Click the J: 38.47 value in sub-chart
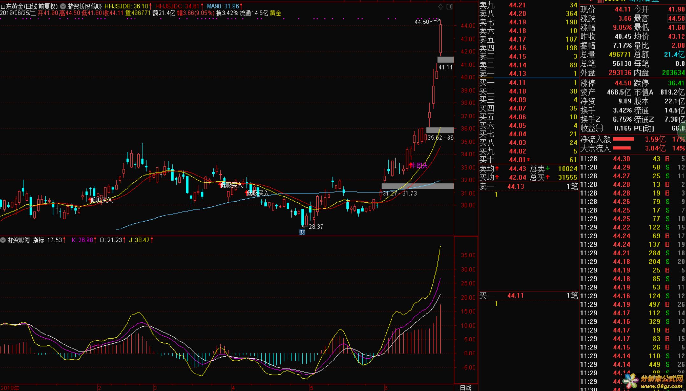The image size is (686, 391). pos(141,240)
